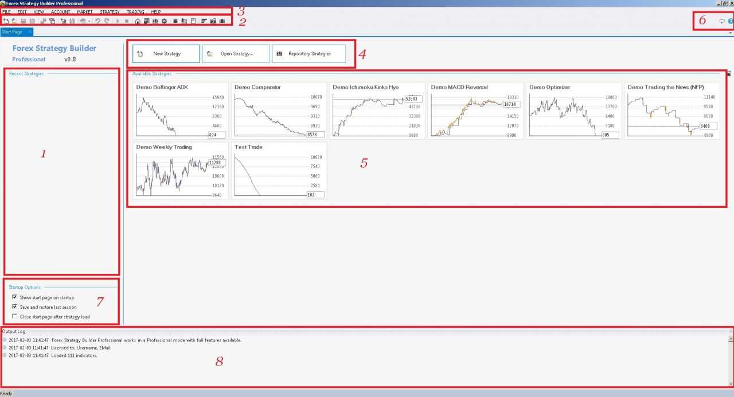Uncheck Show start page on startup
The image size is (734, 397).
point(14,298)
